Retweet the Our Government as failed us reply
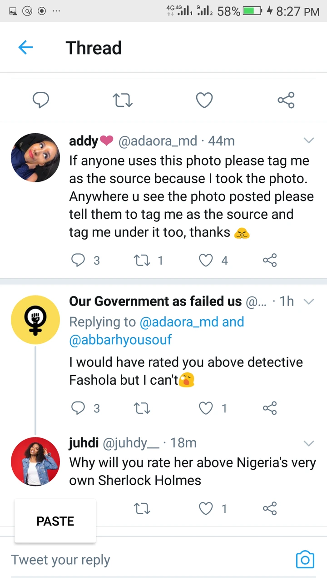This screenshot has width=327, height=582. [x=142, y=408]
